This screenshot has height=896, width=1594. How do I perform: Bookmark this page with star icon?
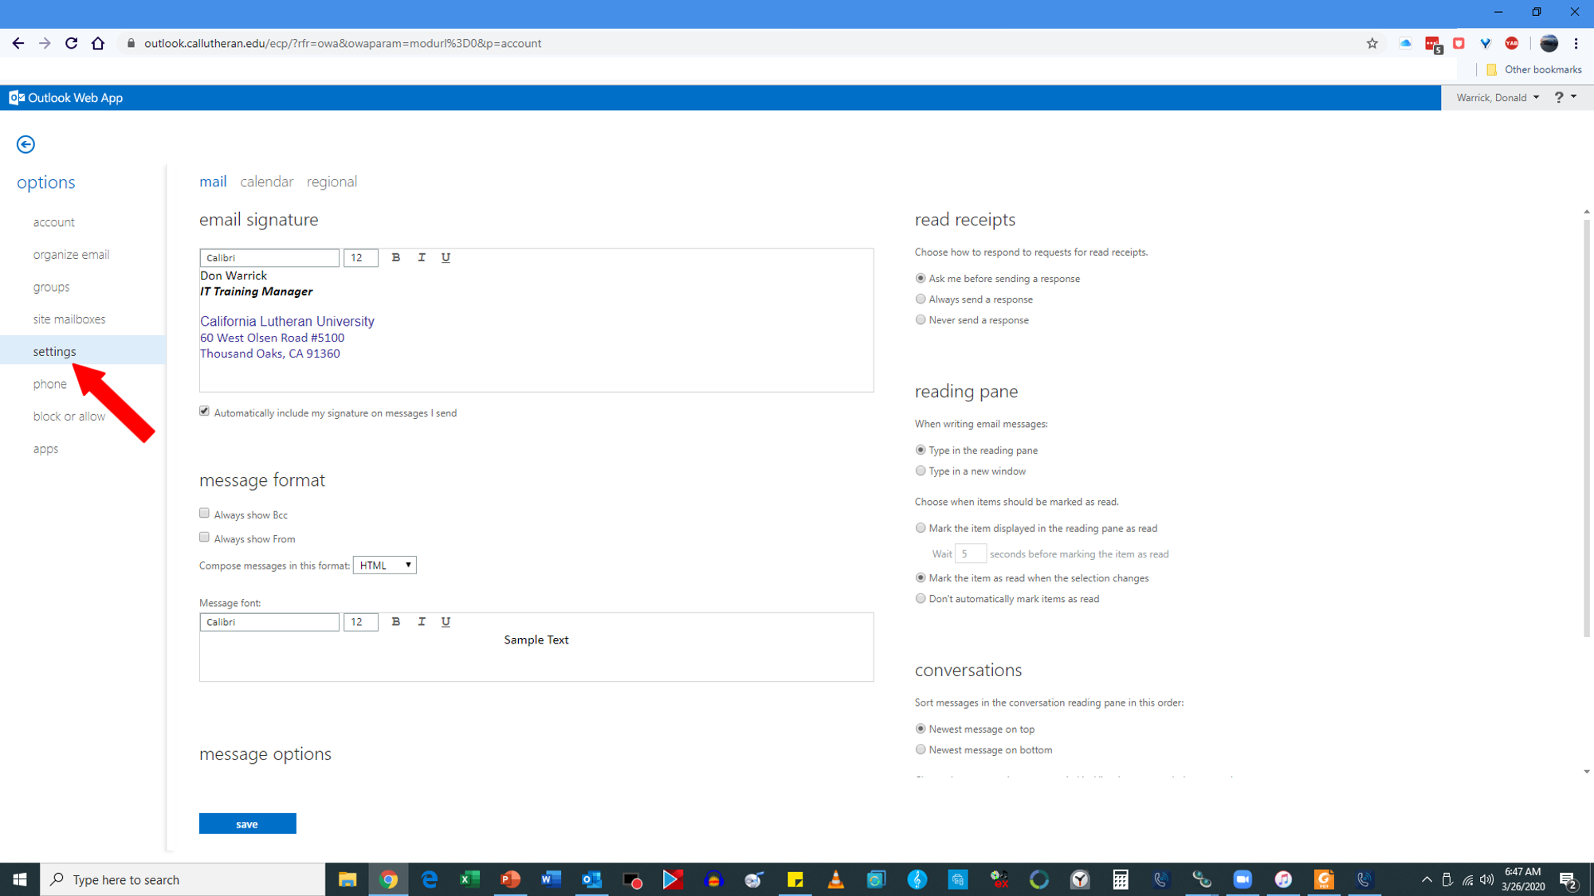coord(1372,44)
